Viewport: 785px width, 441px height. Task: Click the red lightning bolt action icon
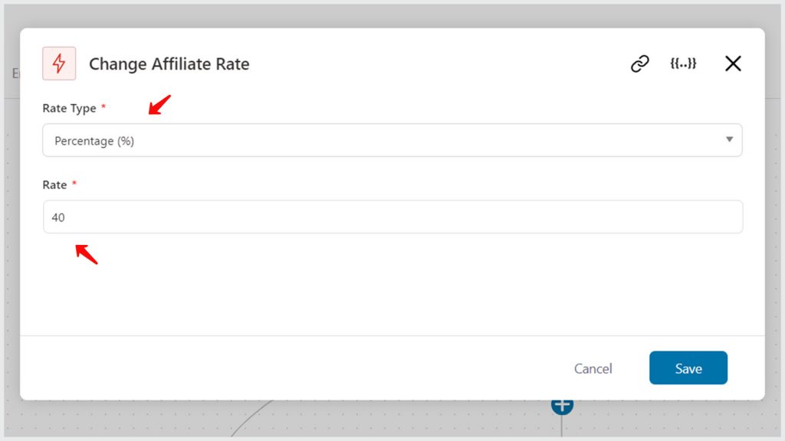click(59, 64)
